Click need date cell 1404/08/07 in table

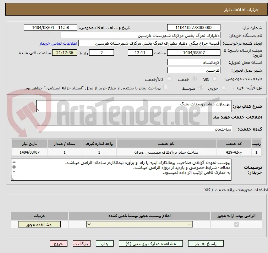(x=29, y=152)
